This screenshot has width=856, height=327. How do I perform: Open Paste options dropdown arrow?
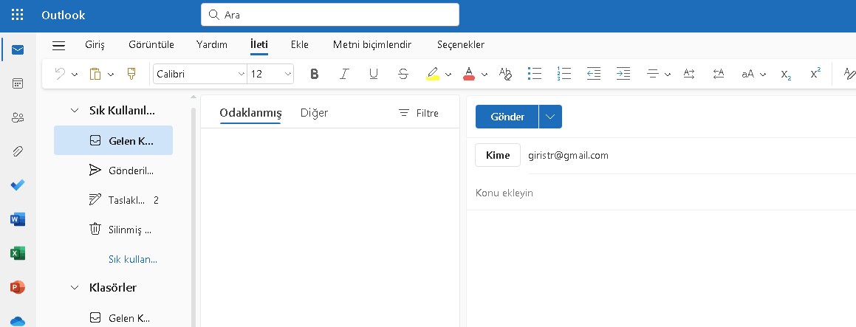click(x=111, y=75)
